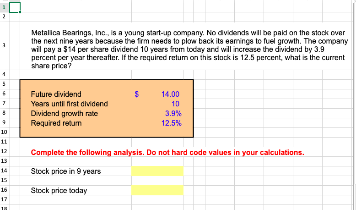Select row 5 via its row header
The image size is (356, 210).
(x=4, y=84)
